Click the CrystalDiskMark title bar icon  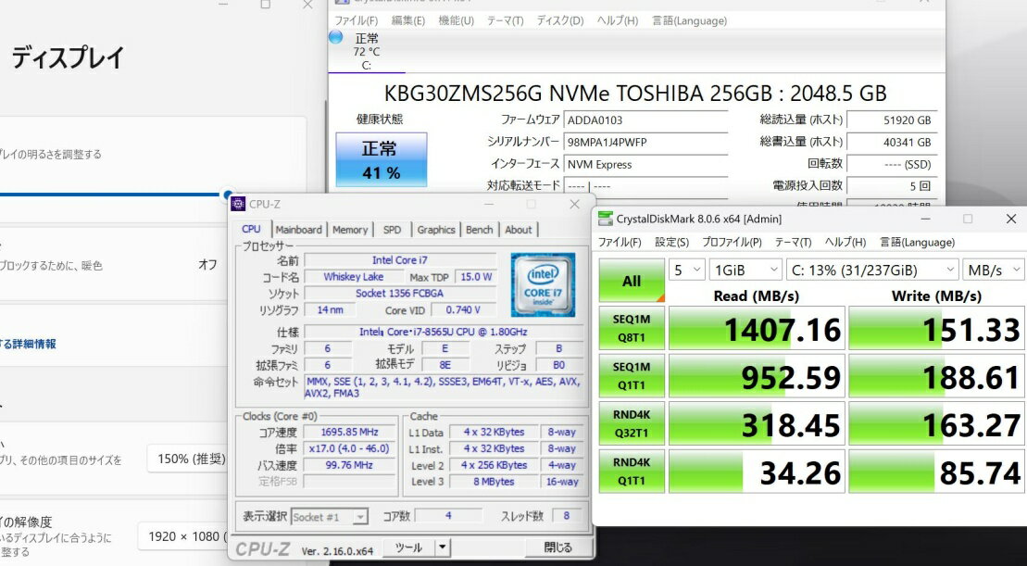coord(605,220)
